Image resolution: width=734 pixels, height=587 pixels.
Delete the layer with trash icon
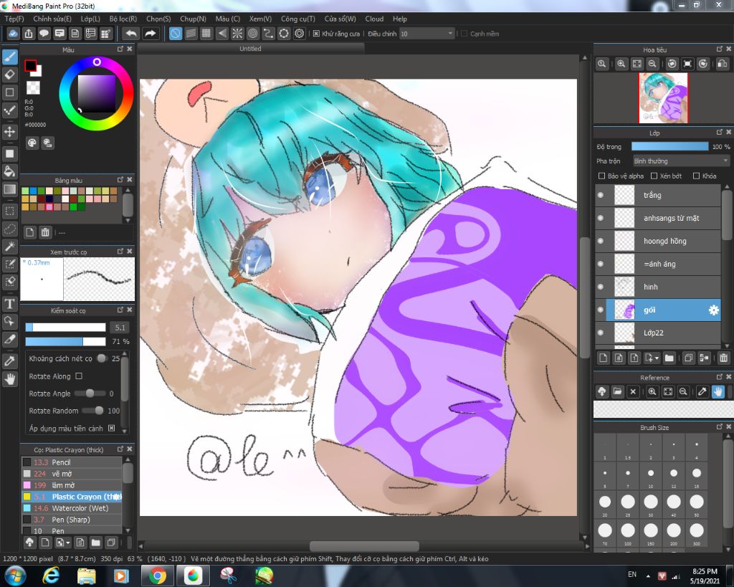[723, 358]
